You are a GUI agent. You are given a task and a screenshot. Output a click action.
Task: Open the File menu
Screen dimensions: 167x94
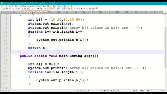[x=2, y=6]
